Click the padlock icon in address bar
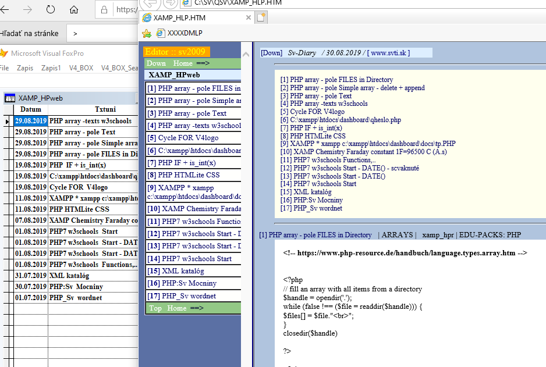 tap(104, 10)
